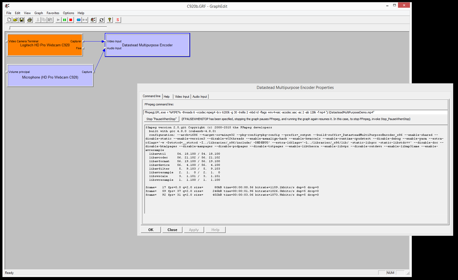Open the Graph menu
Image resolution: width=458 pixels, height=280 pixels.
coord(38,13)
